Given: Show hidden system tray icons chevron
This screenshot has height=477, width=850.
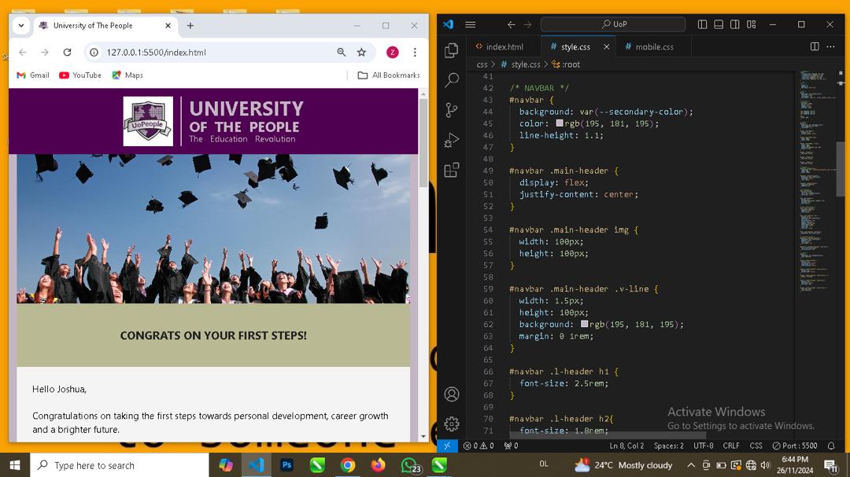Looking at the screenshot, I should (x=691, y=465).
